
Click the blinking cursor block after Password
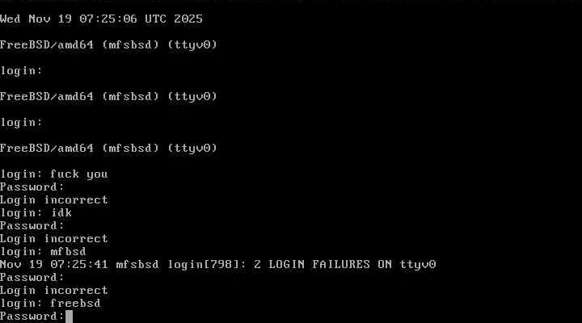[x=69, y=316]
